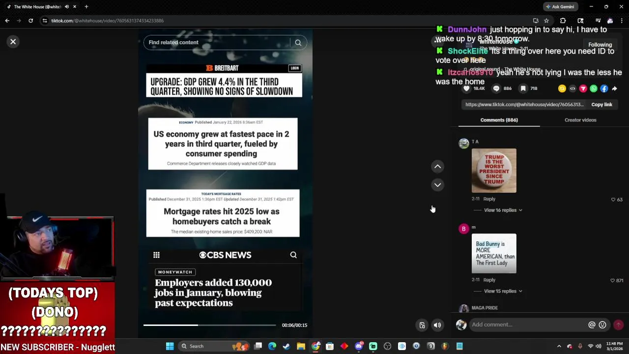
Task: Go back with the browser back arrow
Action: point(7,21)
